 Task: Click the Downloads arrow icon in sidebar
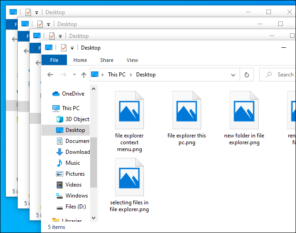pos(59,152)
